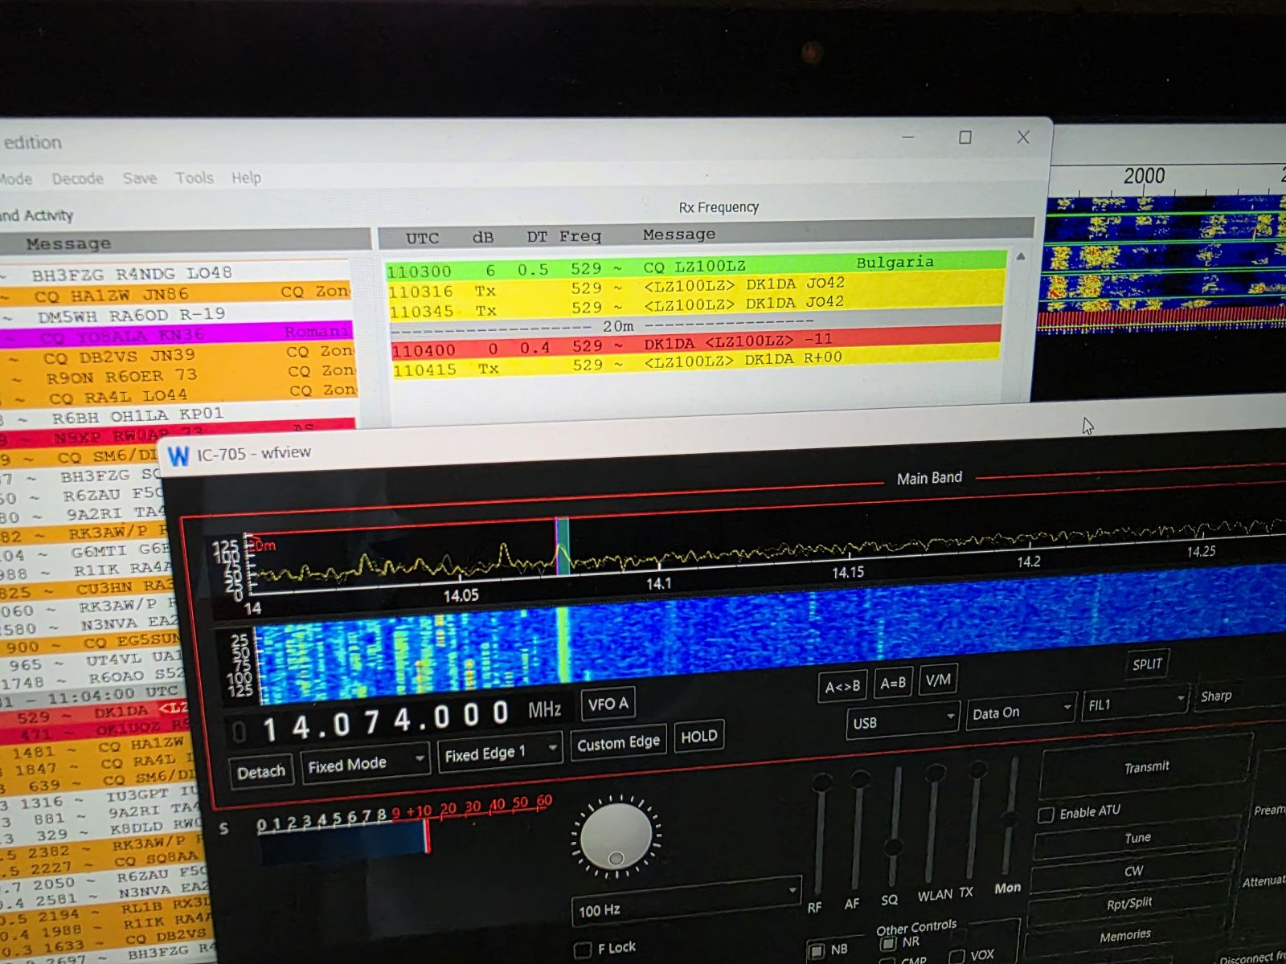Toggle the NR noise reduction checkbox
The image size is (1286, 964).
pyautogui.click(x=887, y=942)
